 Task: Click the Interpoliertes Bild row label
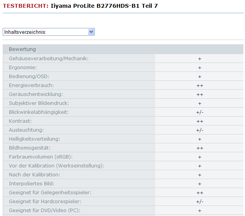pyautogui.click(x=31, y=184)
